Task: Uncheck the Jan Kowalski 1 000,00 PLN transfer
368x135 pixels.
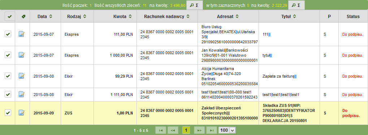Action: point(8,55)
